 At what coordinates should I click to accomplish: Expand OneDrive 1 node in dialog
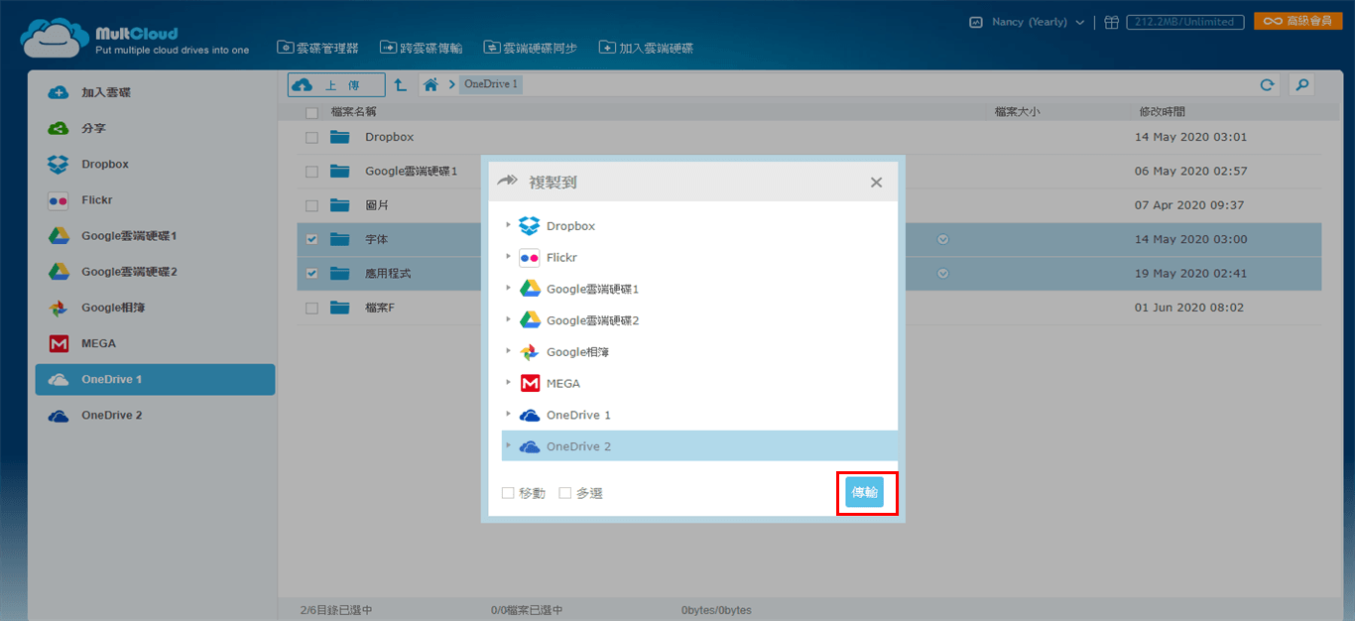pos(509,414)
